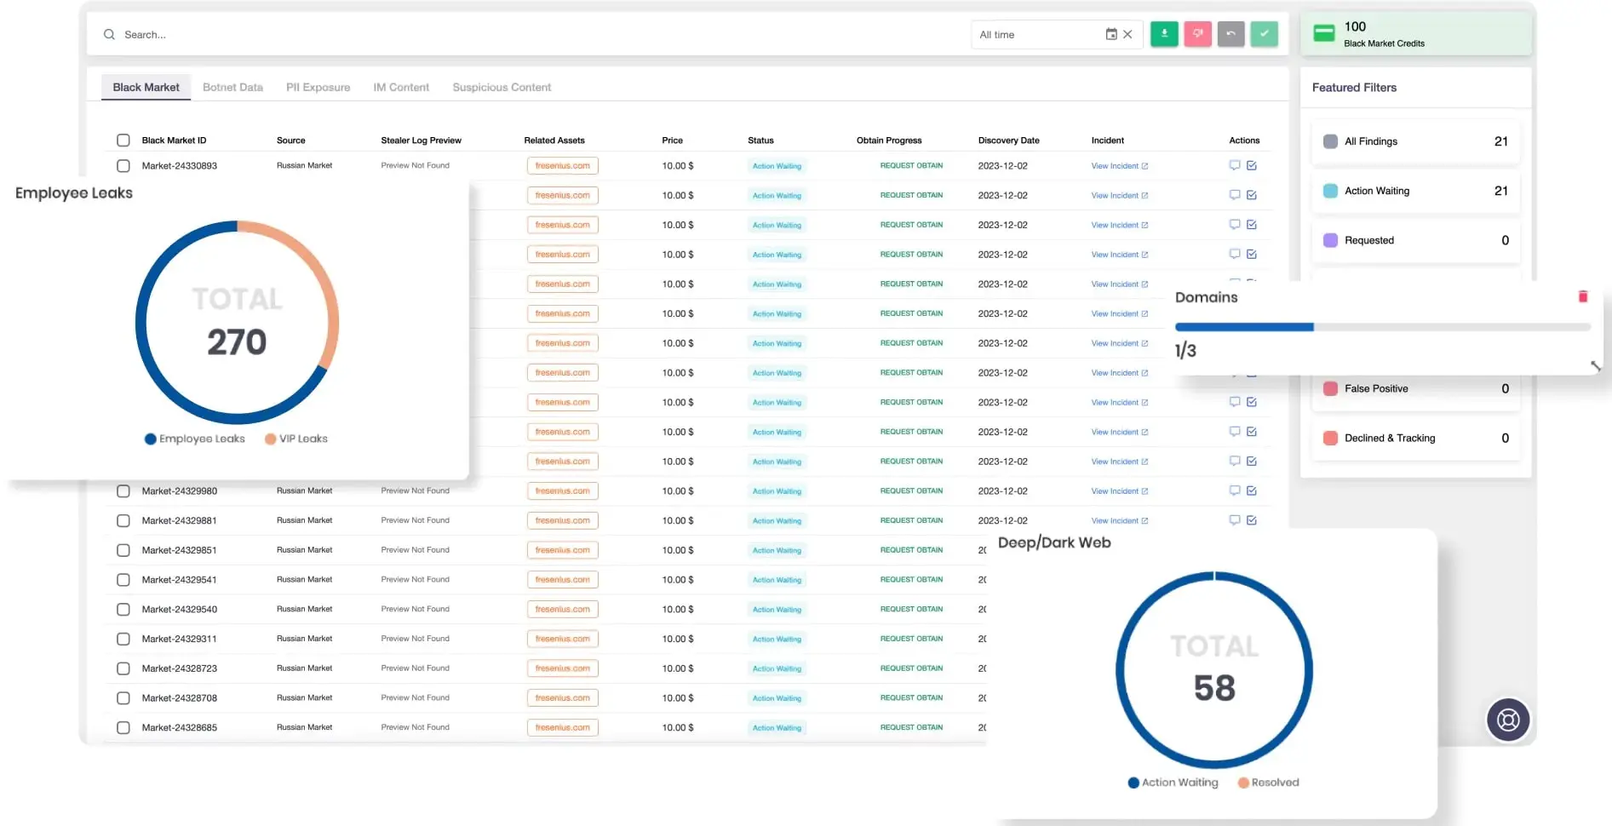Click fresenius.com asset tag for Market-24329541
1612x826 pixels.
pyautogui.click(x=563, y=580)
